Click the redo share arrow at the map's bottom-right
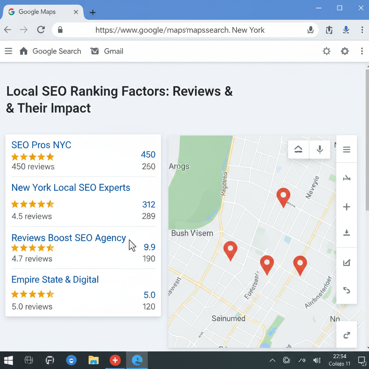This screenshot has height=369, width=369. coord(347,335)
